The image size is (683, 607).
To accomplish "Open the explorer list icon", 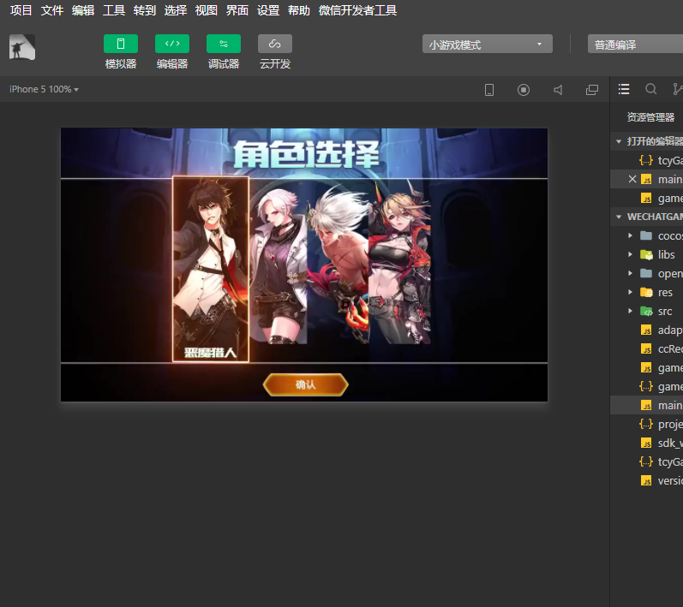I will pos(624,89).
